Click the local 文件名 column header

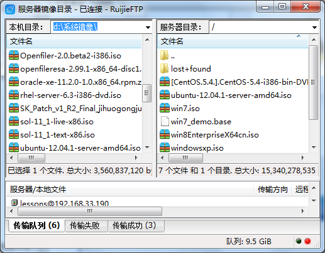coord(74,41)
